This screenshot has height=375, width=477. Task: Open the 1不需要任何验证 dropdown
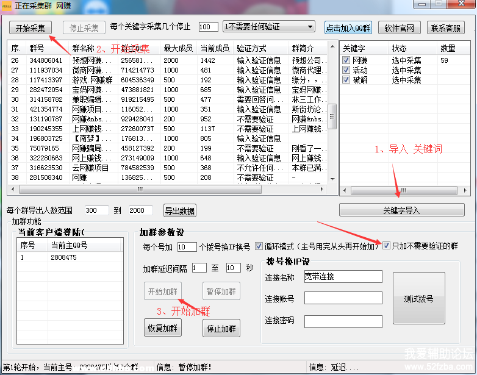click(x=268, y=27)
